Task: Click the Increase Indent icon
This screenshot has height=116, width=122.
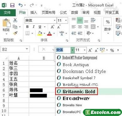Action: 80,33
